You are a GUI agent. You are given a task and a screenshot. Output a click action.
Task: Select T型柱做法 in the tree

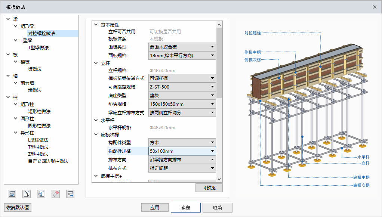click(38, 147)
